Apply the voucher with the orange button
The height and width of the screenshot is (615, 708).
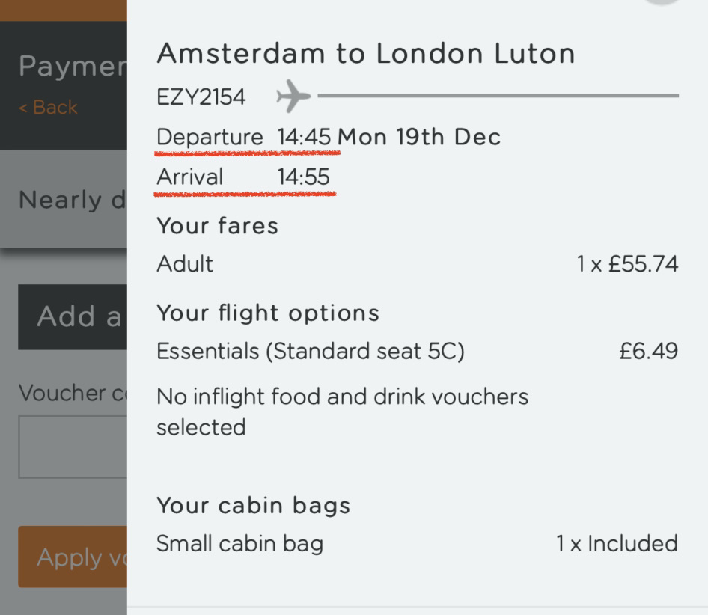(73, 557)
